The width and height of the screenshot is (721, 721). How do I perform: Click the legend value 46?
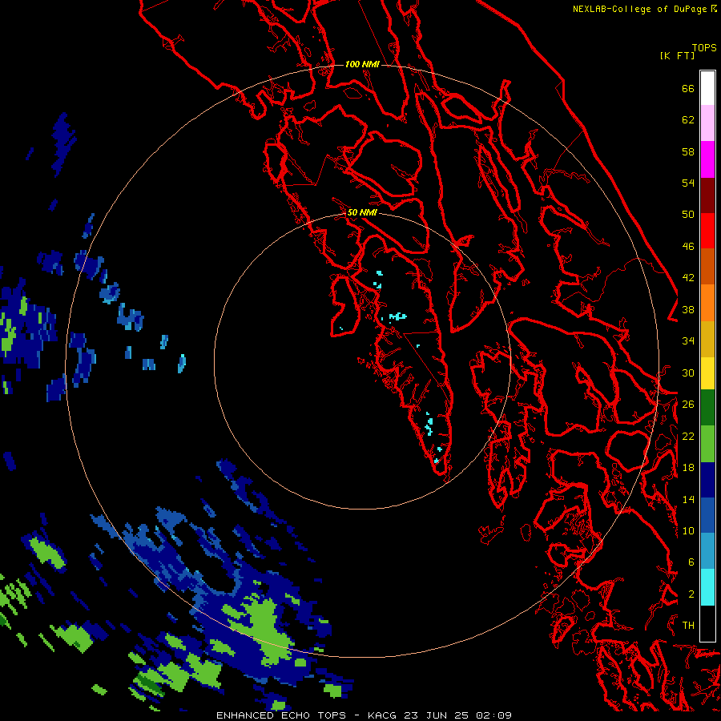point(688,246)
